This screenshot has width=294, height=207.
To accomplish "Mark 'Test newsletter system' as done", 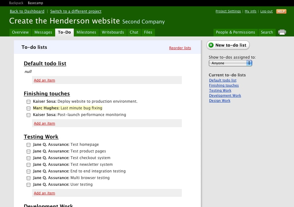I will click(29, 165).
